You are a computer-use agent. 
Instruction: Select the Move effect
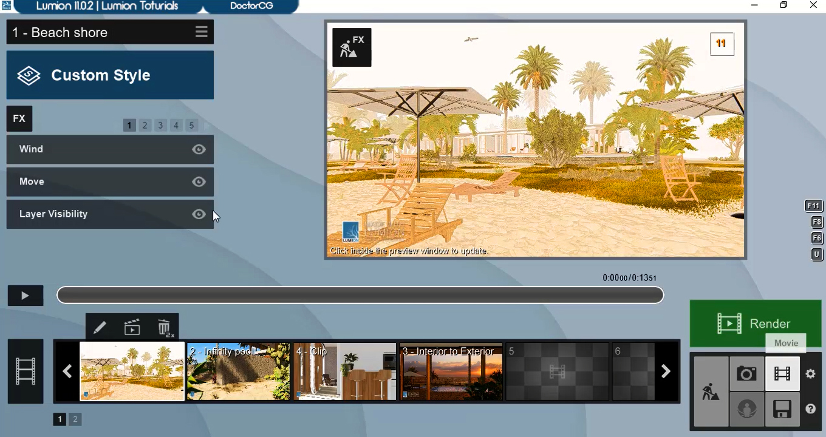coord(110,182)
